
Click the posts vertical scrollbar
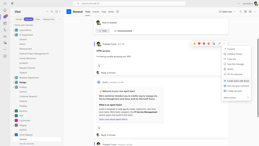click(x=258, y=78)
